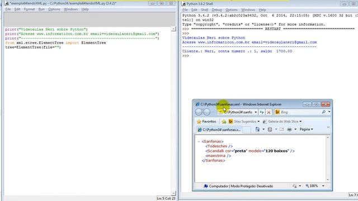Open Favoritos star button
This screenshot has width=358, height=201.
[x=206, y=122]
